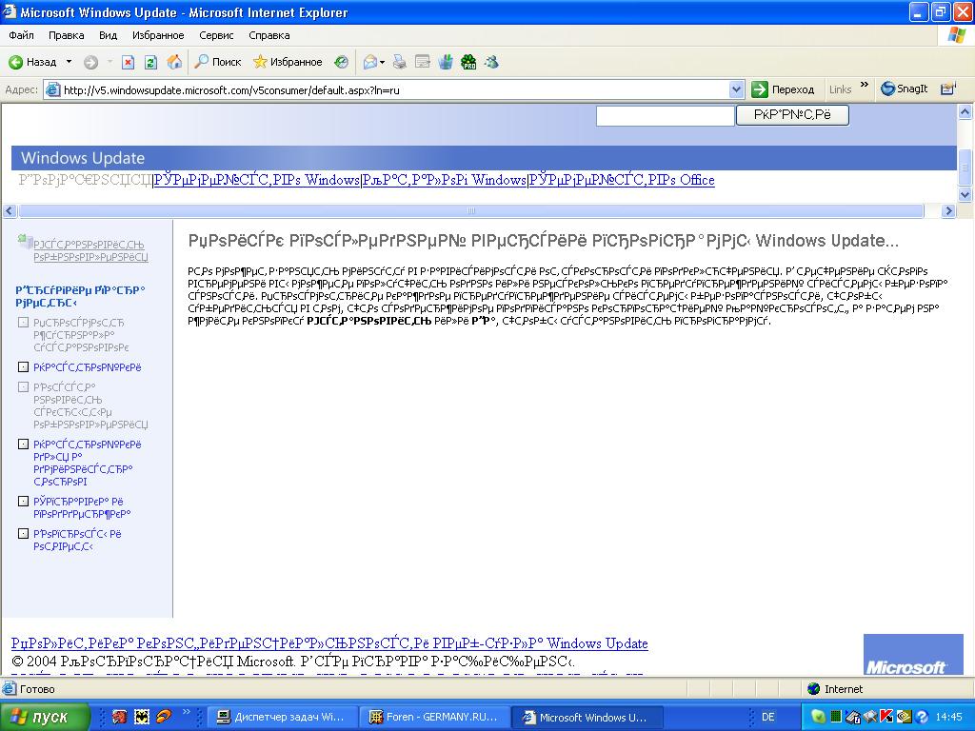The height and width of the screenshot is (731, 975).
Task: Open the Mail icon dropdown arrow
Action: click(x=382, y=62)
